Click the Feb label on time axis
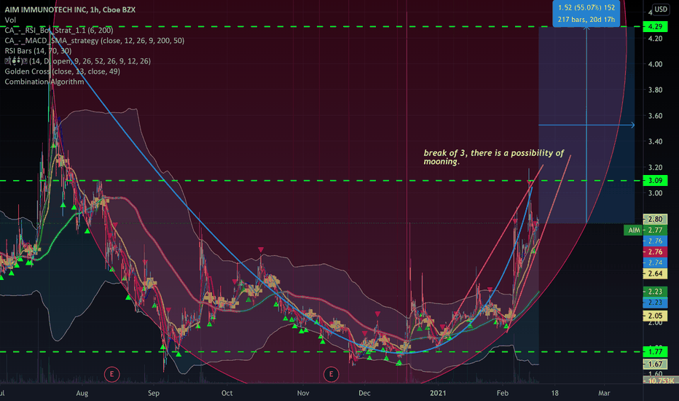The image size is (679, 401). [502, 393]
